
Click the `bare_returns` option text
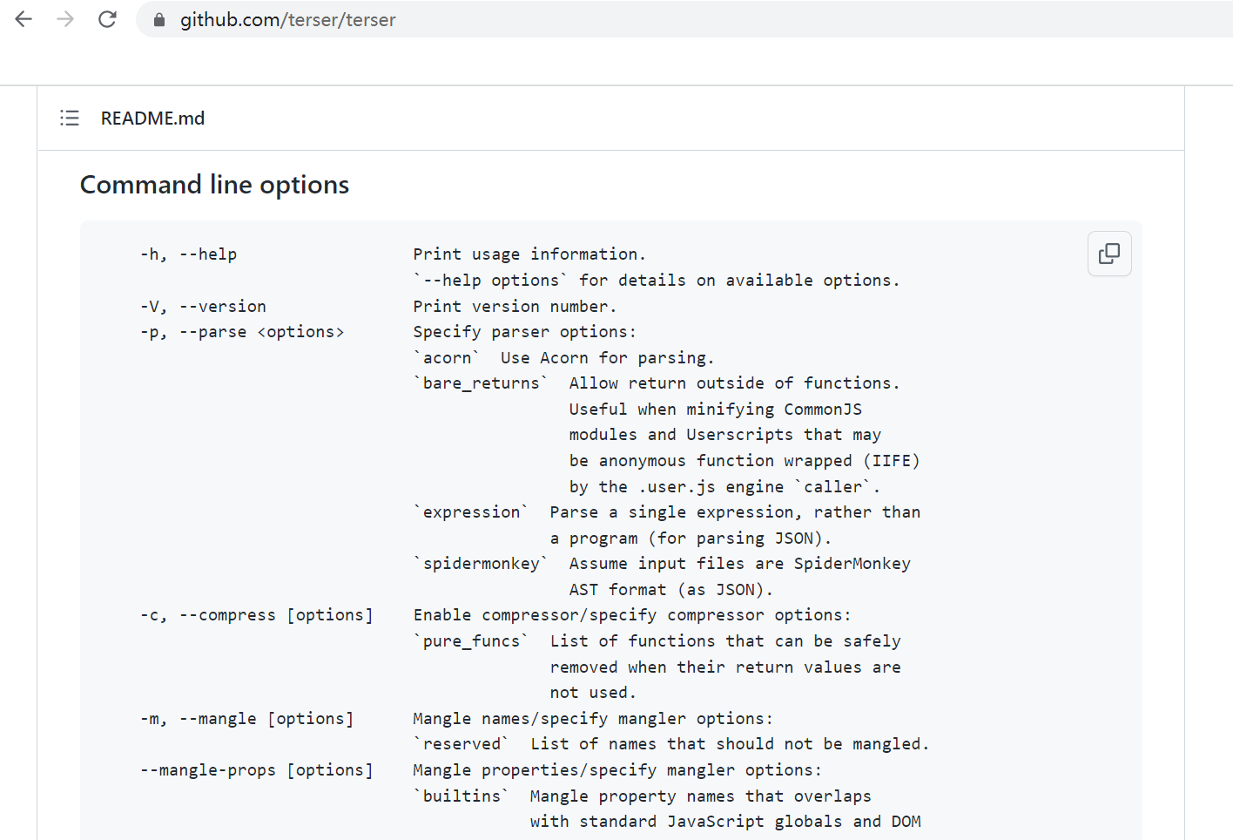481,383
